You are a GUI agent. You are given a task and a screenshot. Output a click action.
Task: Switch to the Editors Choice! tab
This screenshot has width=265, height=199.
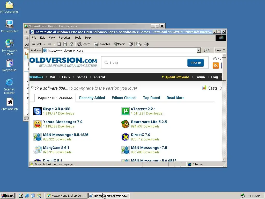click(x=124, y=98)
